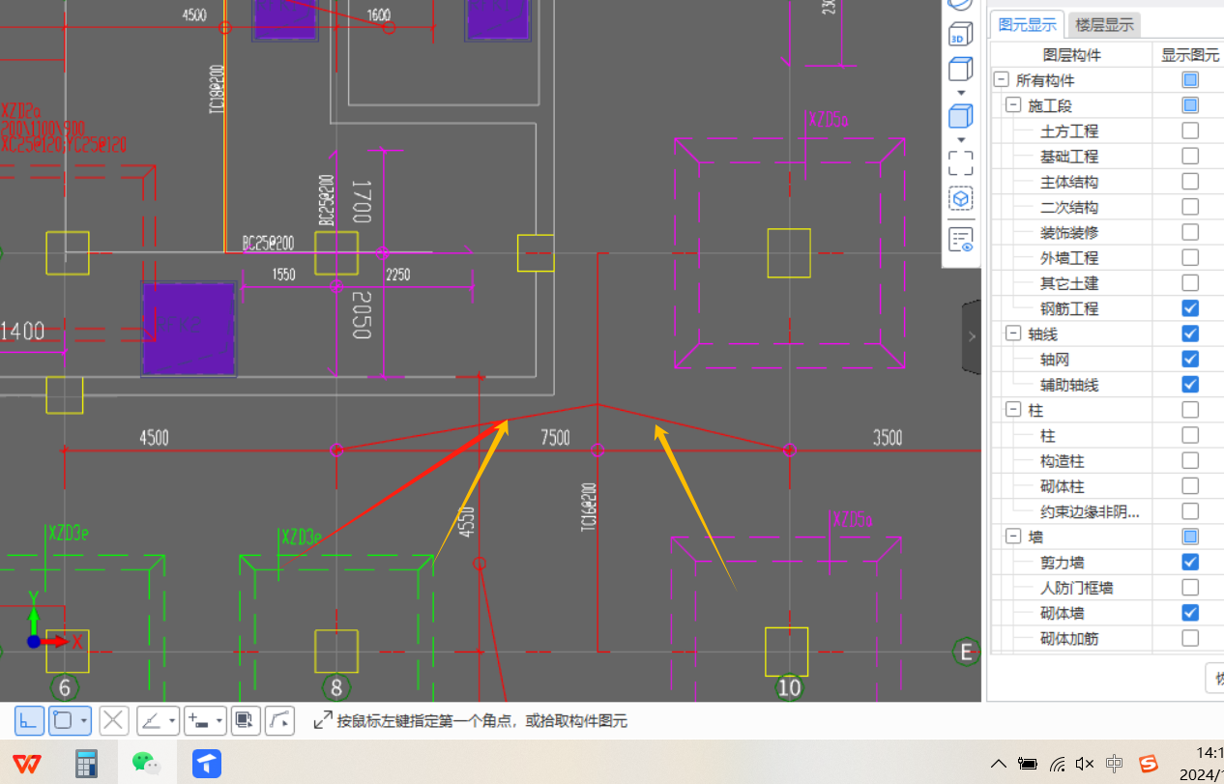Switch to 楼层显示 tab

click(x=1105, y=25)
